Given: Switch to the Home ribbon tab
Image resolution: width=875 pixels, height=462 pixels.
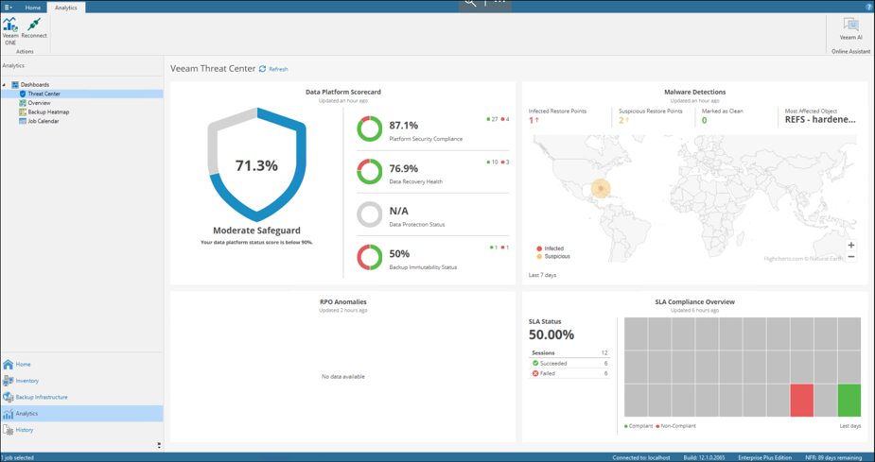Looking at the screenshot, I should [x=33, y=8].
